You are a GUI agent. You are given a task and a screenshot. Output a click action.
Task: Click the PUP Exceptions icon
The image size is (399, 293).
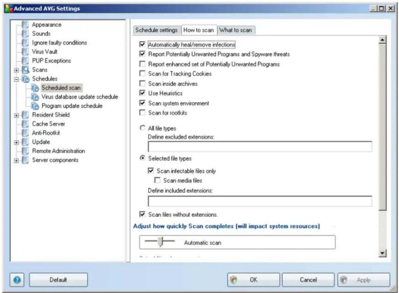(x=25, y=61)
